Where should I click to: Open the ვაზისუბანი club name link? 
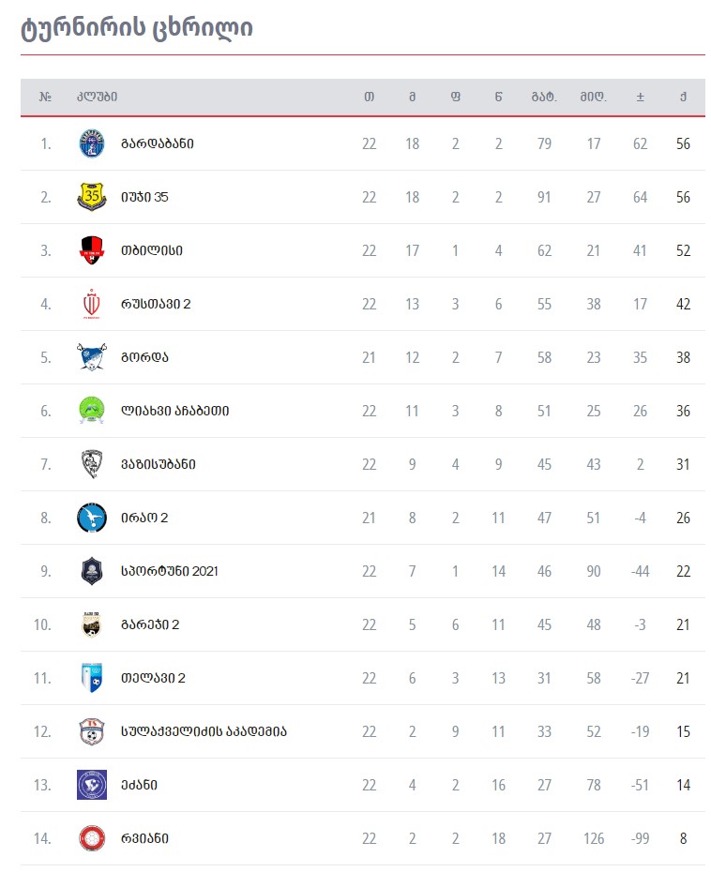(x=158, y=464)
